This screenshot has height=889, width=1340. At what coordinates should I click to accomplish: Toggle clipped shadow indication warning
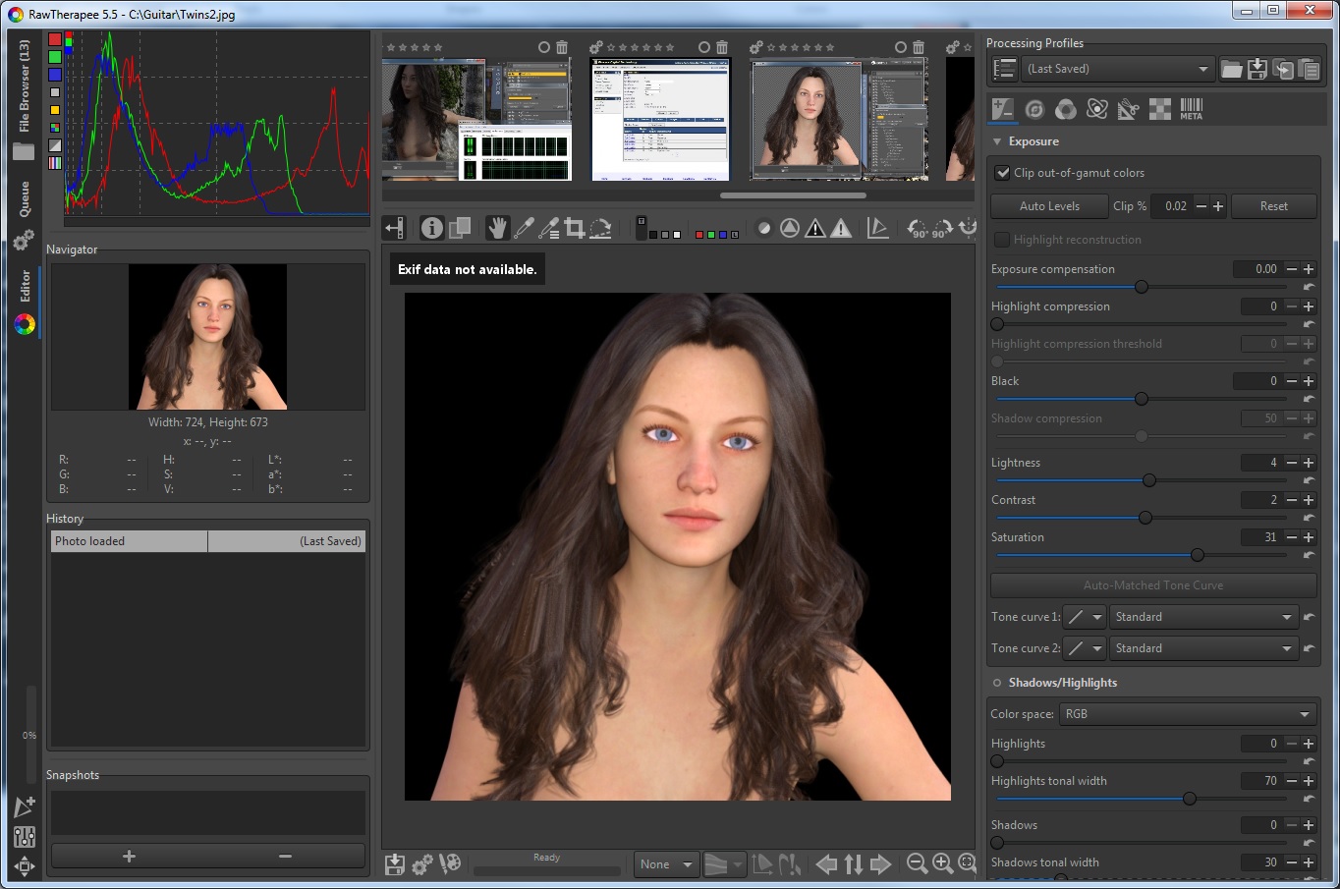pyautogui.click(x=815, y=229)
